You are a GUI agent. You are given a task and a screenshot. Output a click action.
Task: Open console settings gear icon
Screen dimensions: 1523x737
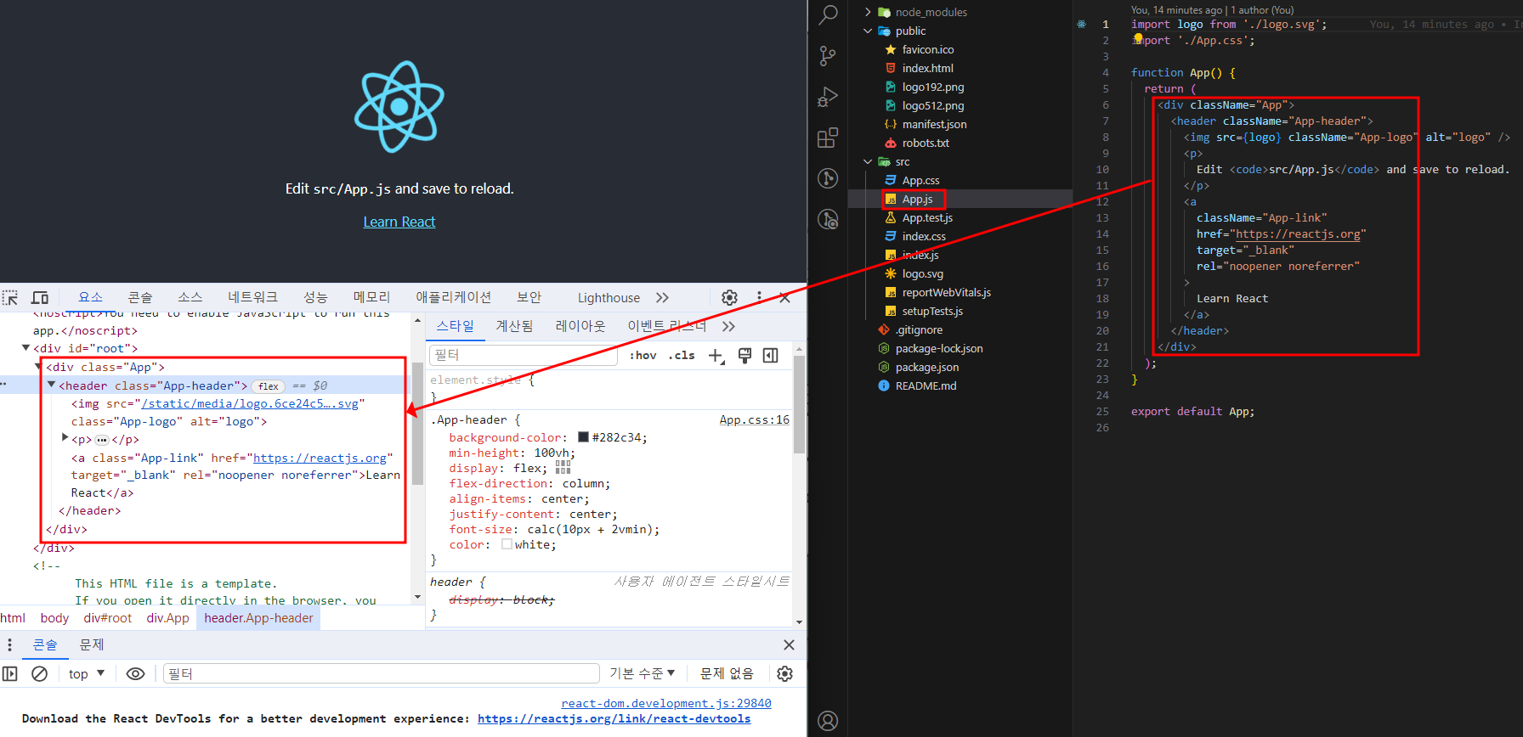(x=784, y=673)
